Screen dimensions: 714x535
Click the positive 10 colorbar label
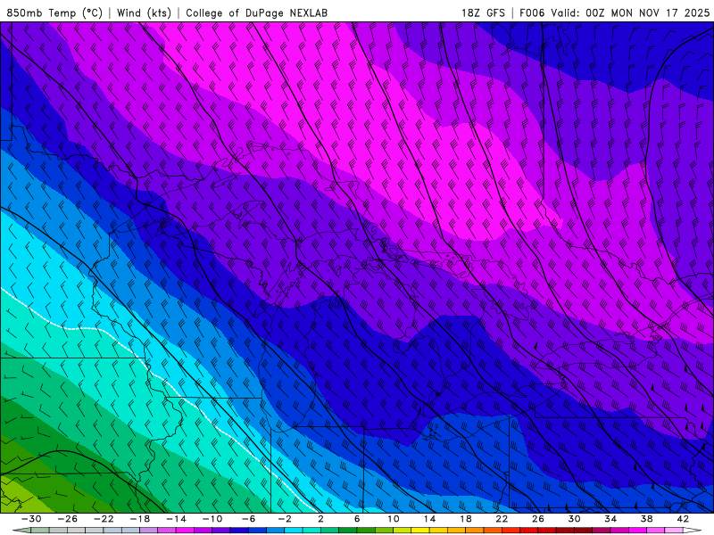coord(394,519)
